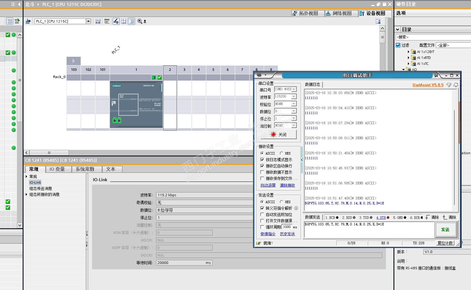Click the rack expand arrow above slot 103

pyautogui.click(x=73, y=61)
